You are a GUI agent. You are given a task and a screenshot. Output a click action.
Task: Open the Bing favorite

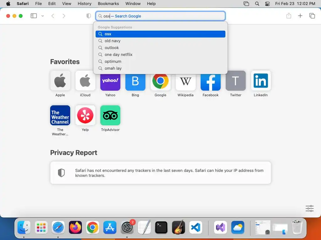(x=135, y=82)
